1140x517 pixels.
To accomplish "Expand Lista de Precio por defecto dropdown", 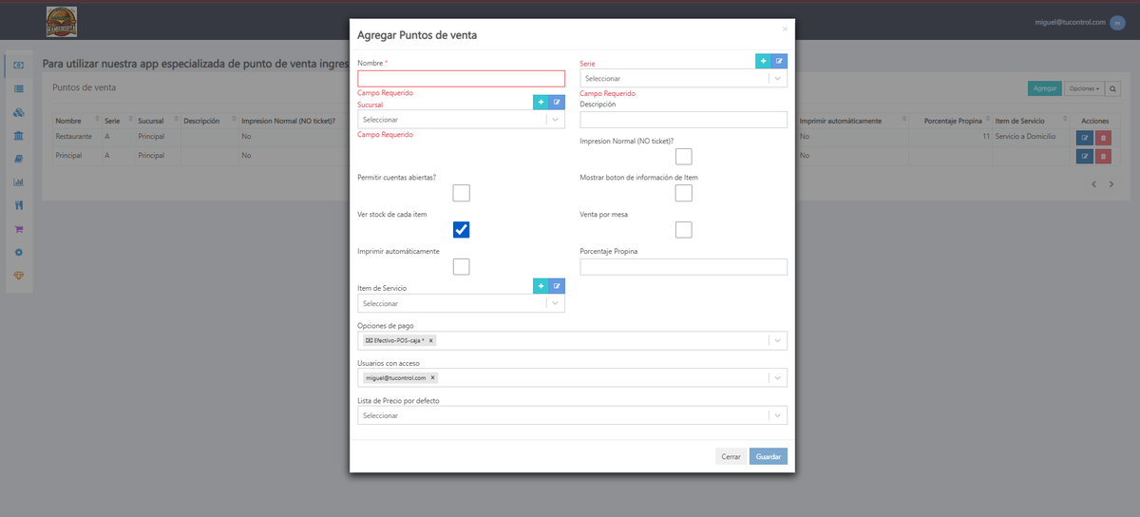I will click(572, 415).
